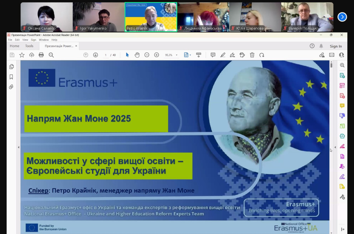Go to next page arrow
Screen dimensions: 354x234
tap(95, 55)
